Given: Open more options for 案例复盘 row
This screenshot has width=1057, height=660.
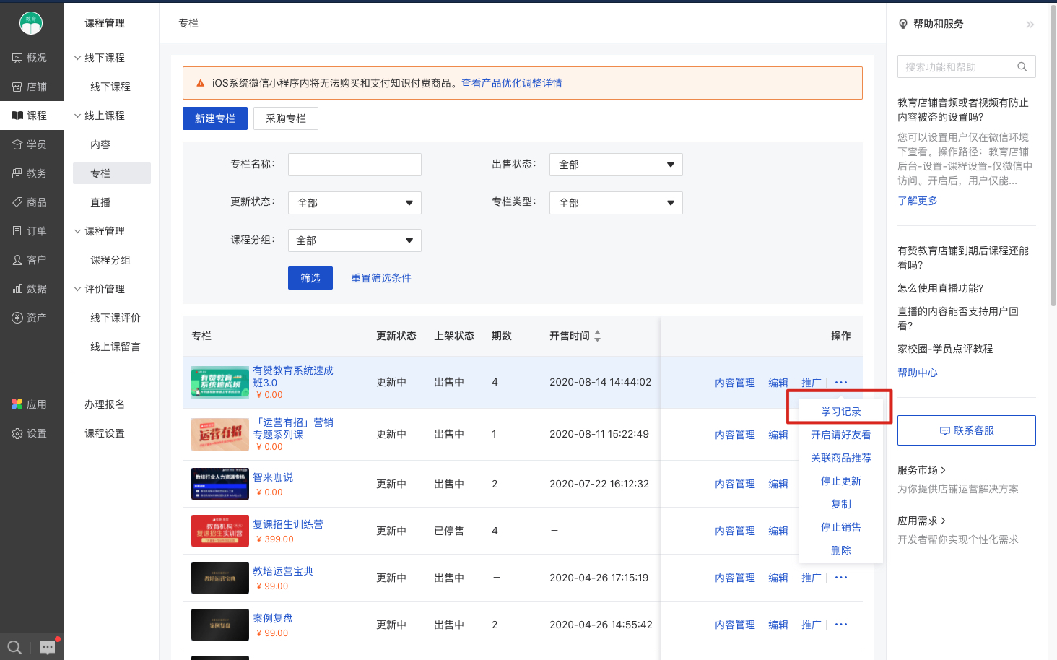Looking at the screenshot, I should tap(841, 625).
